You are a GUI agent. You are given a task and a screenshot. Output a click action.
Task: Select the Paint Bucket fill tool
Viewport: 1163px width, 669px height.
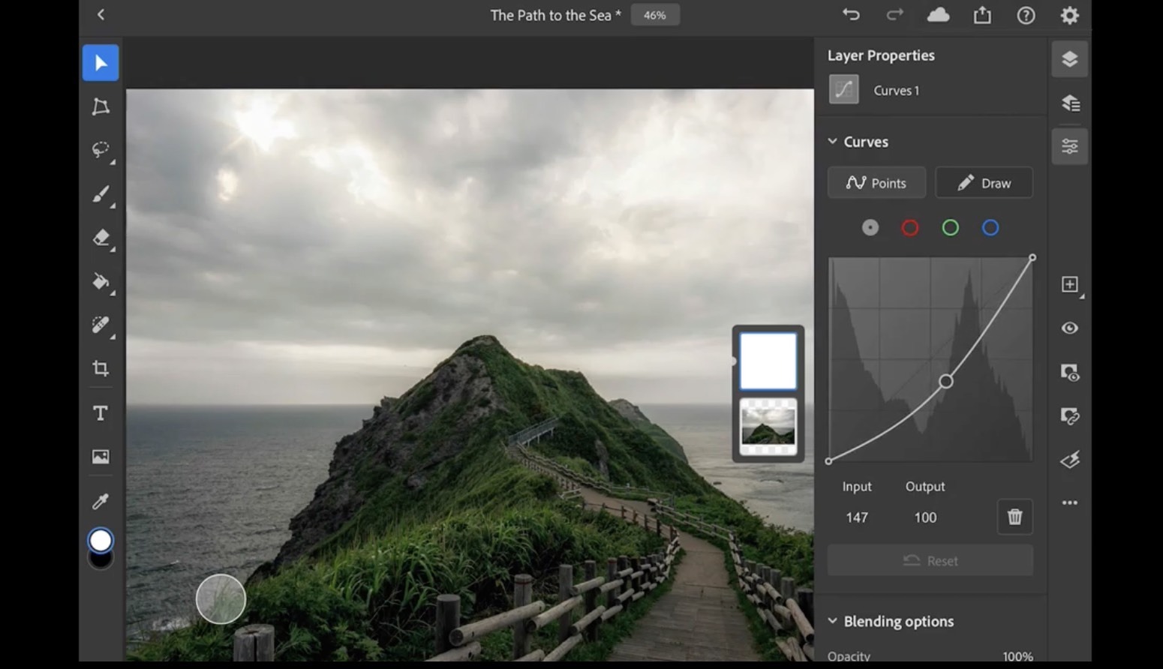pyautogui.click(x=101, y=281)
